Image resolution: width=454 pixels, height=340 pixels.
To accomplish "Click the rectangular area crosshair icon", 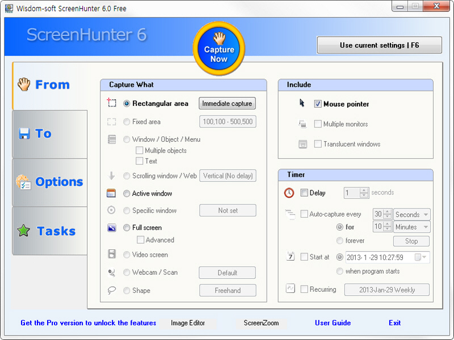I will (x=111, y=103).
